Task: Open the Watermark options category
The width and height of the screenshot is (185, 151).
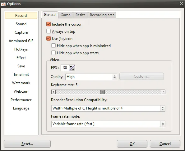Action: click(21, 83)
